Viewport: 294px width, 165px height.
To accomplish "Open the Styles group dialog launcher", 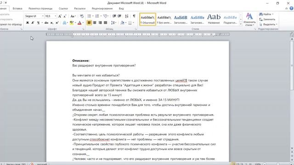I will coord(255,29).
